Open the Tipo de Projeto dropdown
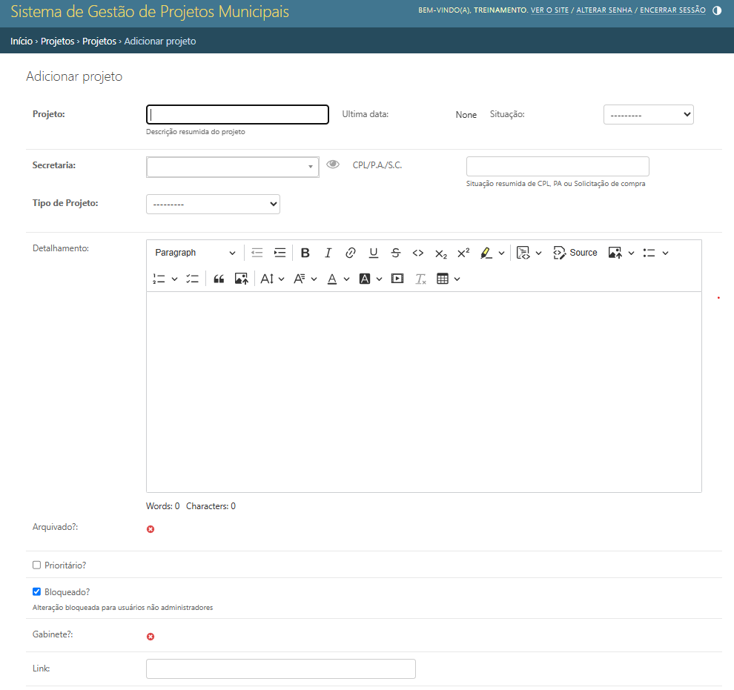This screenshot has width=734, height=690. pos(213,204)
